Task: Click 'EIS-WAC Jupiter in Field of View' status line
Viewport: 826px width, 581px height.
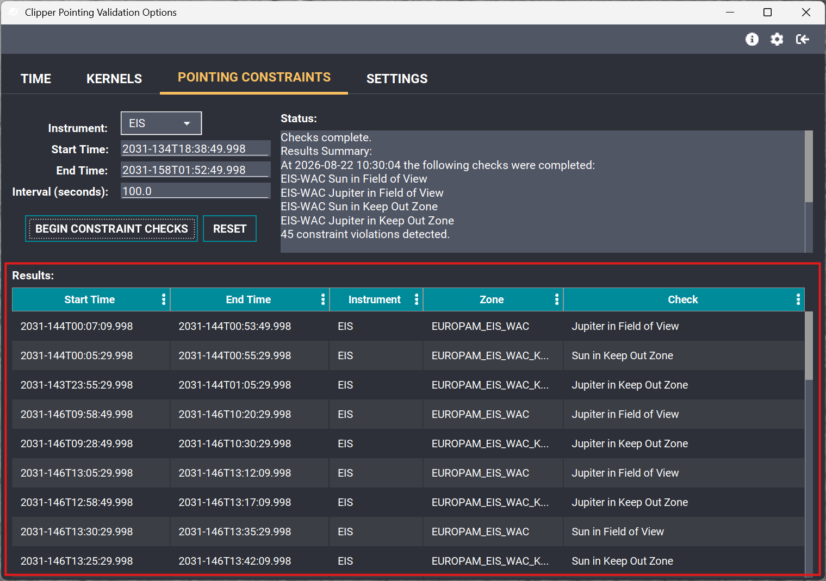Action: (362, 193)
